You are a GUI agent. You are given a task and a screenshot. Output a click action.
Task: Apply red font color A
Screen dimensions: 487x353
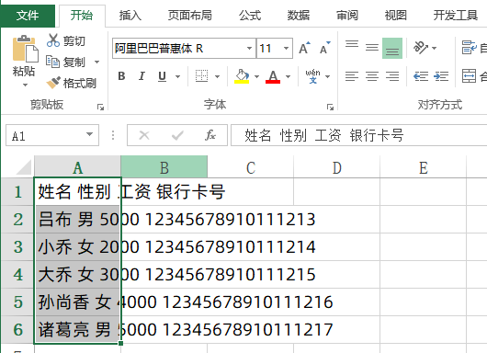pyautogui.click(x=273, y=76)
